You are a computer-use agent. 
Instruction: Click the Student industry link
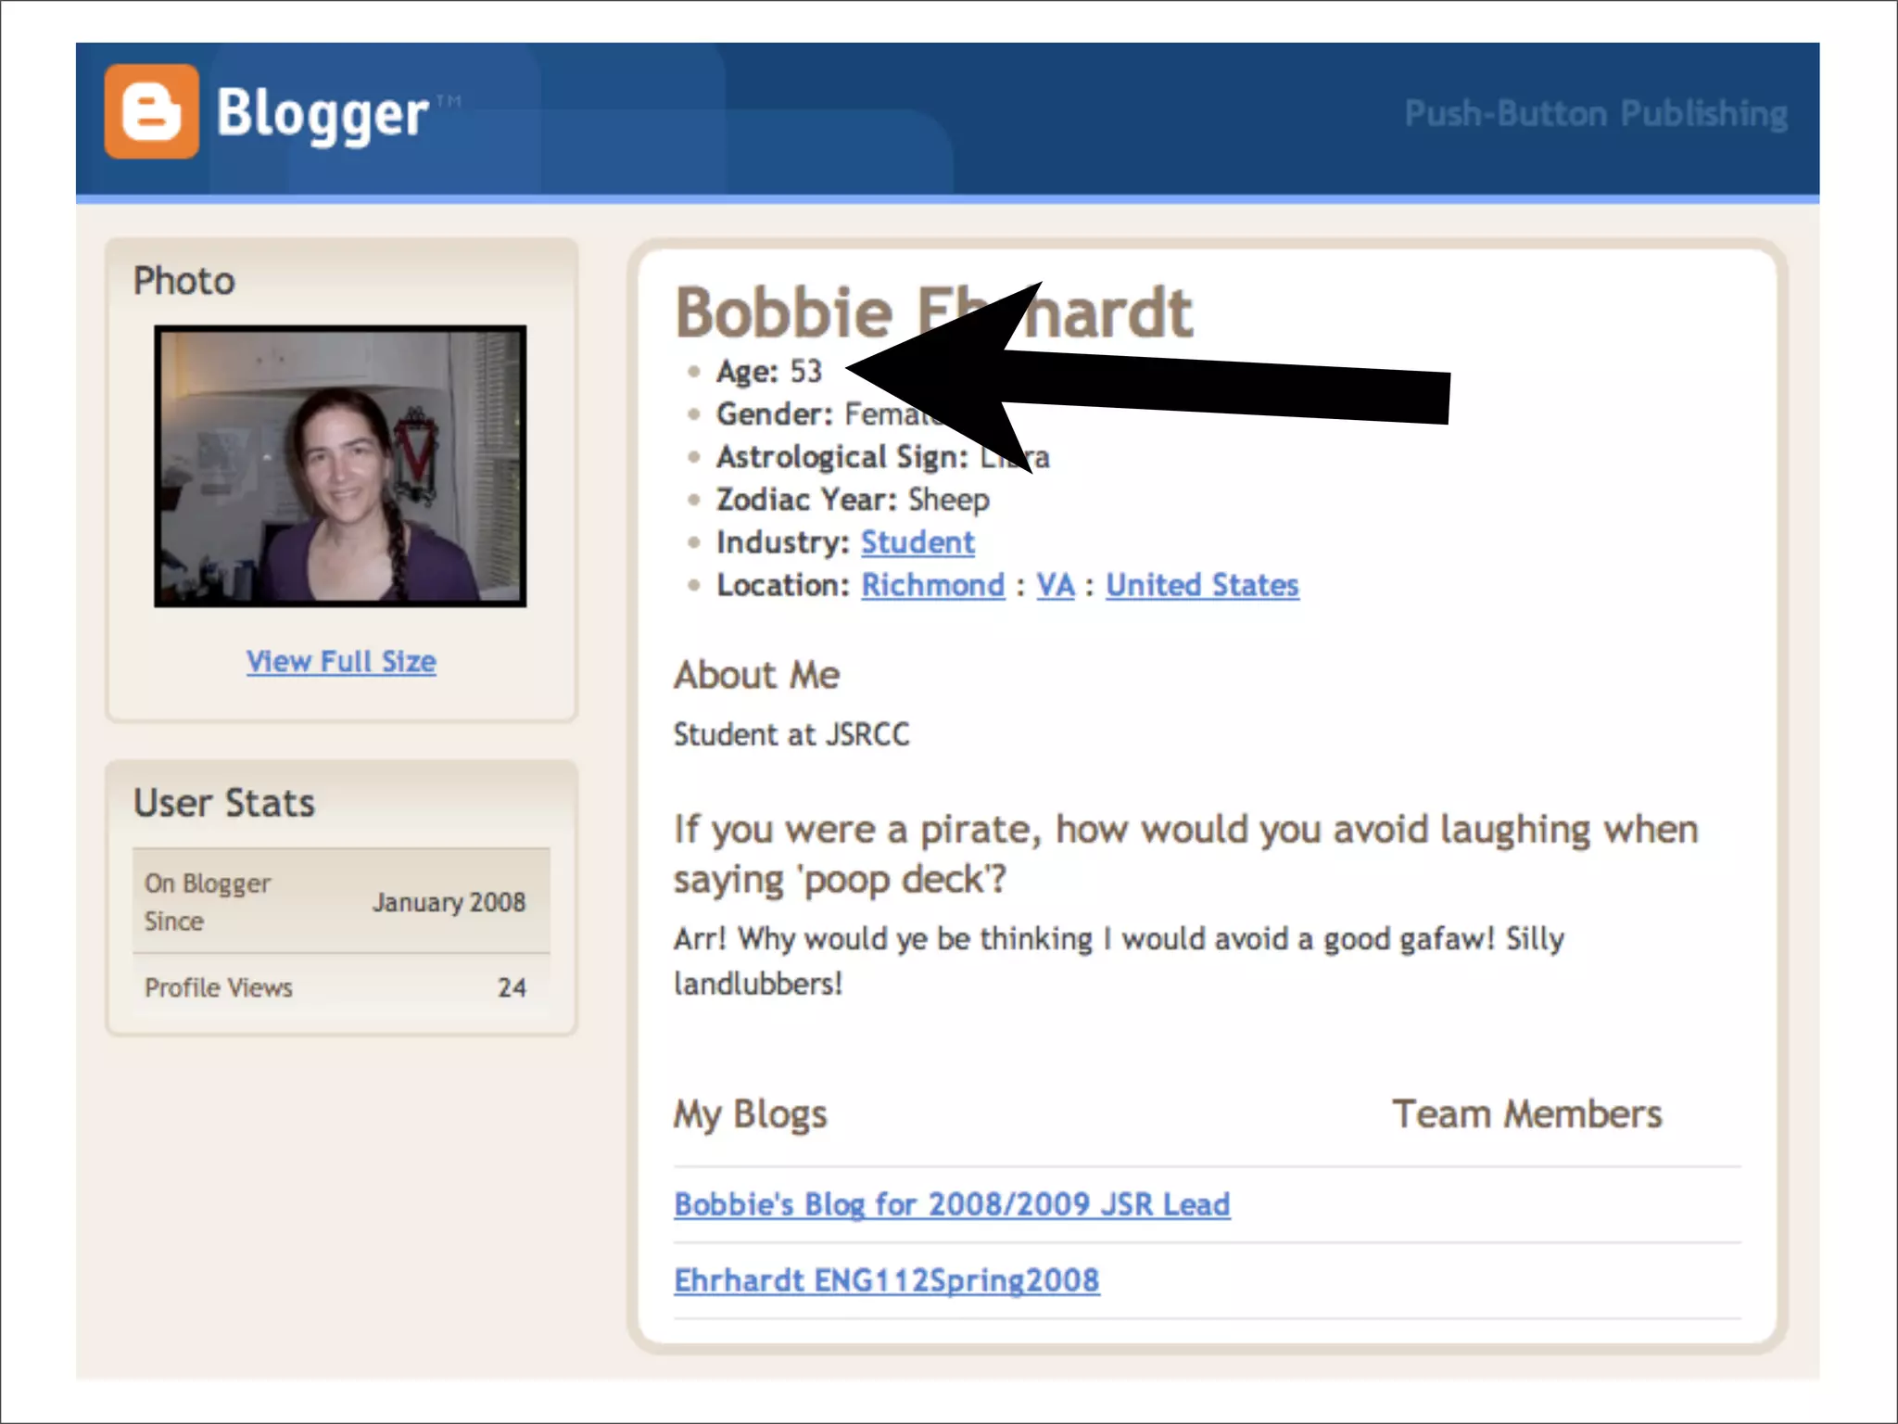click(x=917, y=542)
